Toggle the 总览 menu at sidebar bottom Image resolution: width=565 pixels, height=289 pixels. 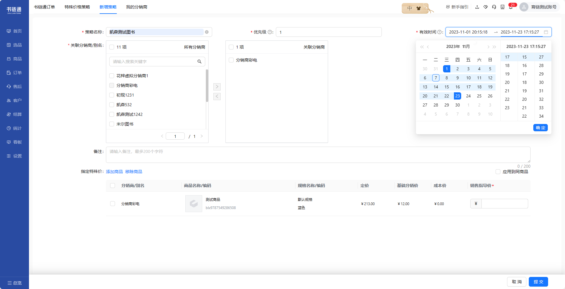pyautogui.click(x=14, y=283)
